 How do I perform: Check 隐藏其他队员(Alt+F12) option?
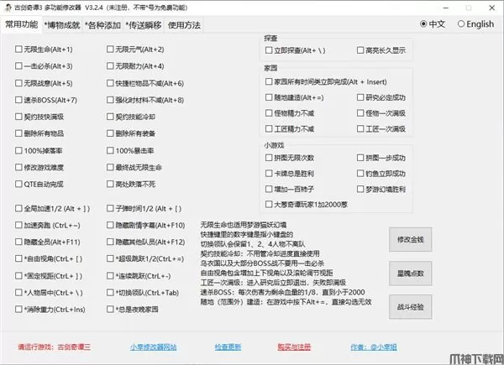pos(110,242)
